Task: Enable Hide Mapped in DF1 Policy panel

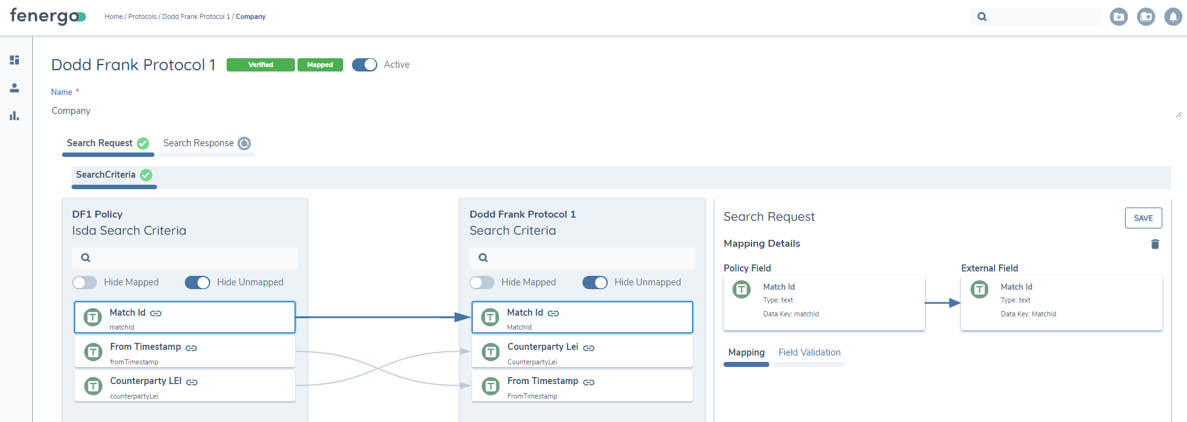Action: [85, 282]
